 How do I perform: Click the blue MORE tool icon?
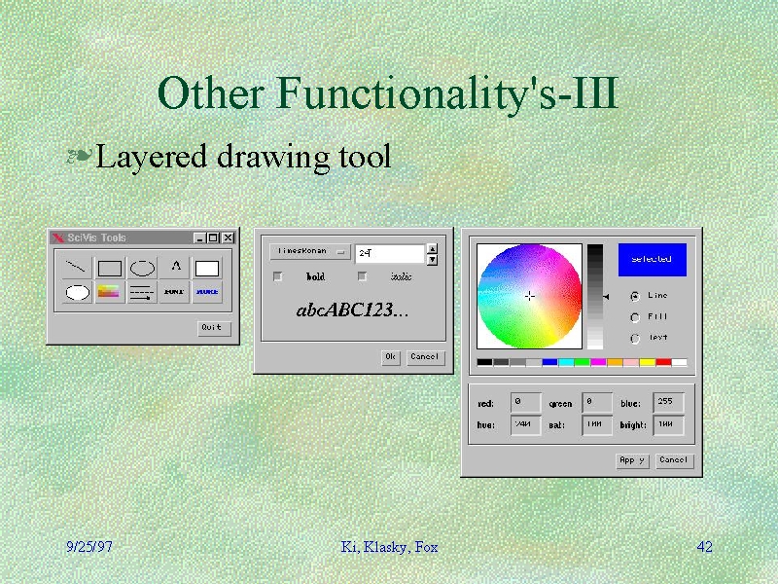coord(207,292)
